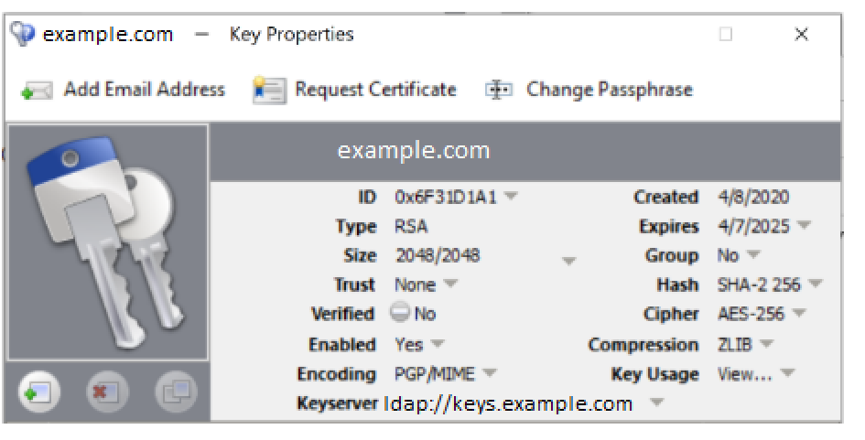
Task: Click the Key Usage View... link
Action: tap(744, 374)
